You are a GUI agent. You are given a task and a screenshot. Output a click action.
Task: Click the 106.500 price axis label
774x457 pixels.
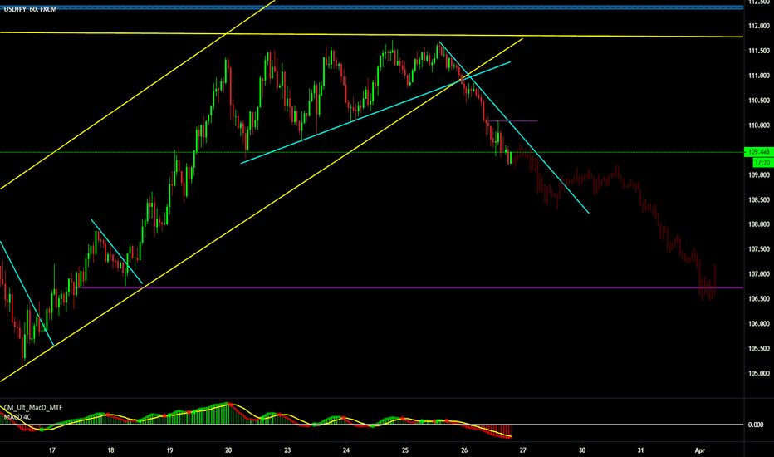[x=759, y=299]
